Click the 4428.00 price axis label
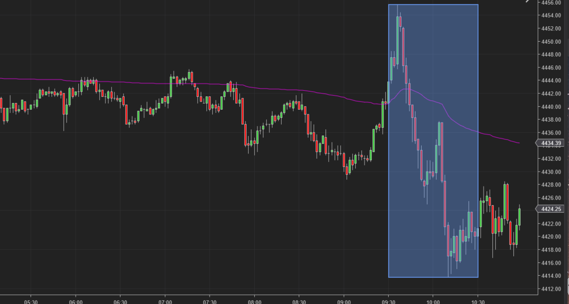 tap(551, 184)
